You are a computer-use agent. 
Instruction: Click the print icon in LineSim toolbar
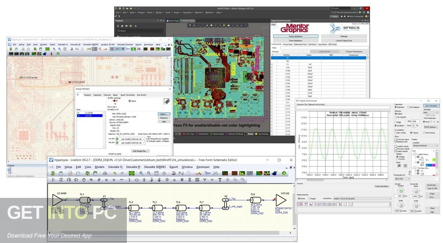tap(105, 173)
